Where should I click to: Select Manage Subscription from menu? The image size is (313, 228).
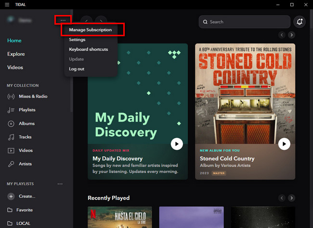click(91, 30)
